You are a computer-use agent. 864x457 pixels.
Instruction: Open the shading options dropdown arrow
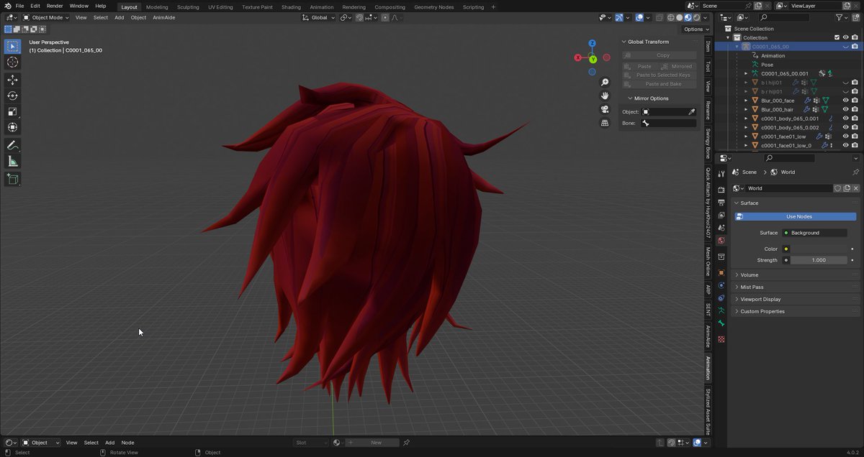pyautogui.click(x=705, y=17)
